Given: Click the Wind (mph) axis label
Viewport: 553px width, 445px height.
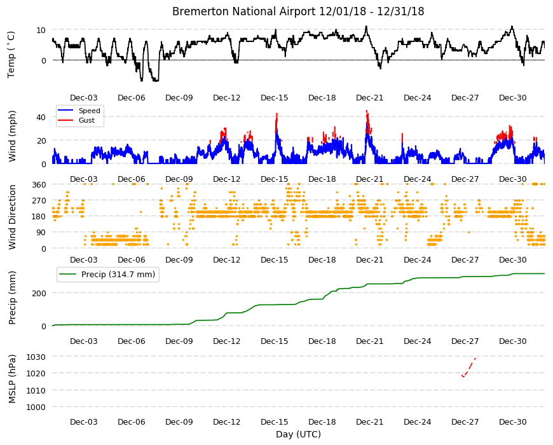Looking at the screenshot, I should (x=12, y=136).
